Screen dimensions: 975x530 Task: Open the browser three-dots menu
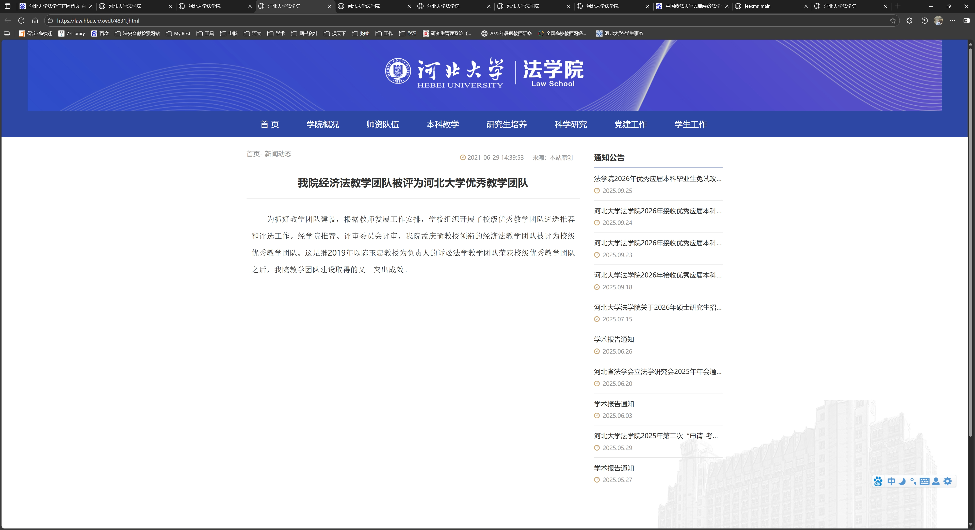click(952, 20)
